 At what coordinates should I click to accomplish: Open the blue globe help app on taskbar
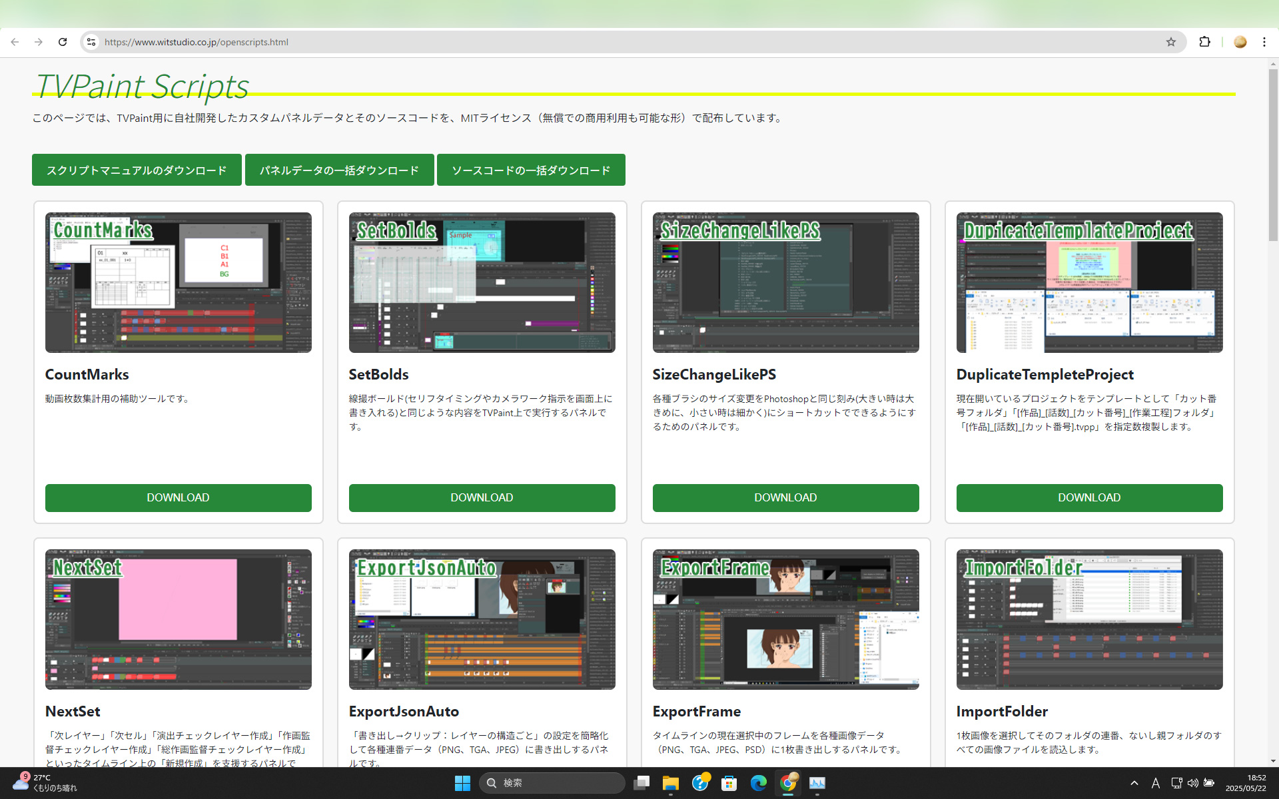(x=700, y=783)
